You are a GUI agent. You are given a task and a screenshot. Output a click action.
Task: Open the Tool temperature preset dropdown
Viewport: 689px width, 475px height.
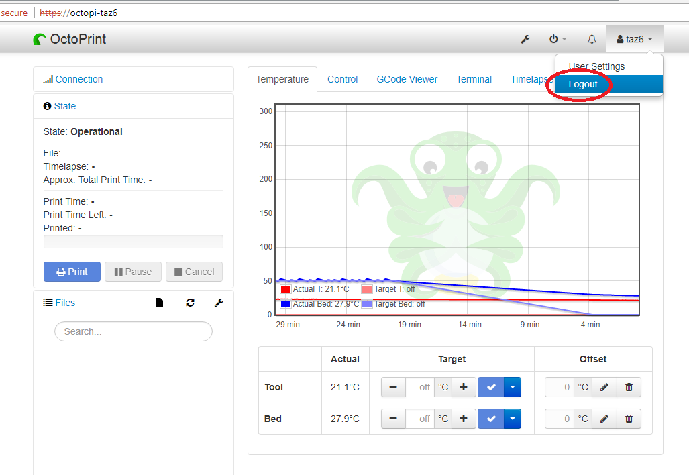point(513,387)
